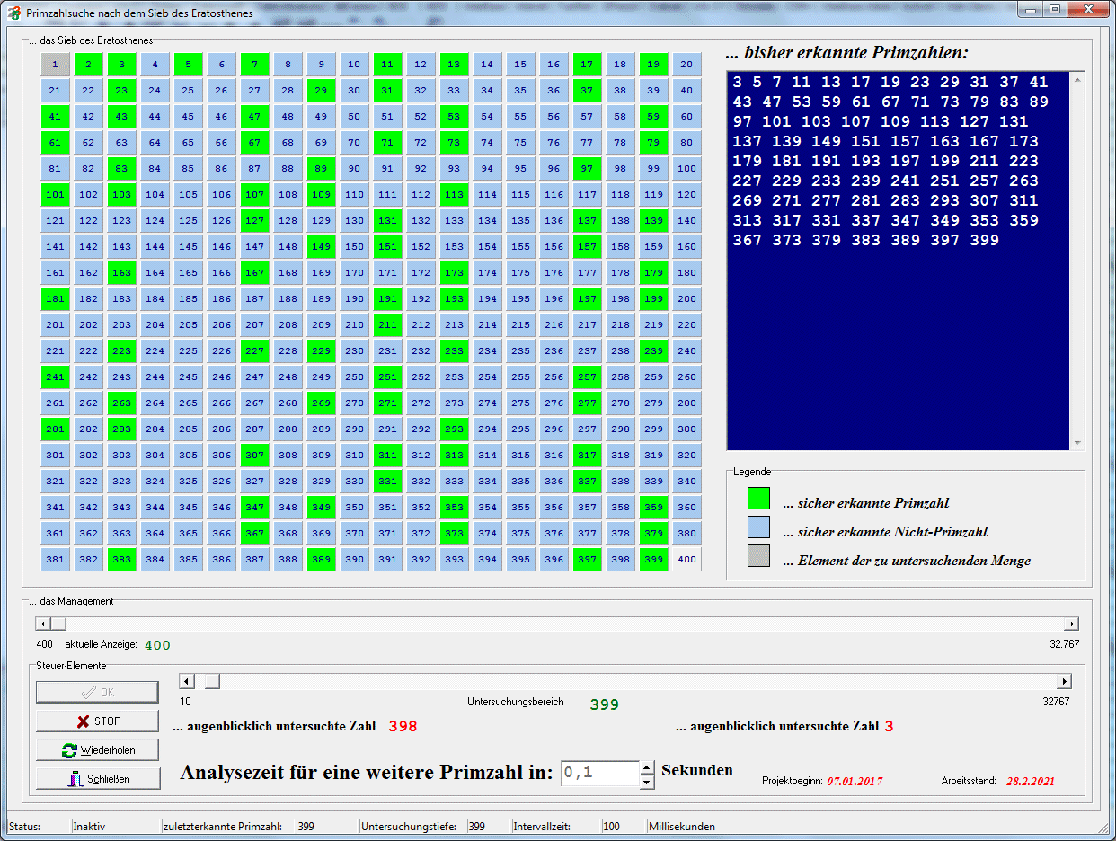Decrease the Analysezeit Sekunden spinner value
Screen dimensions: 1116x841
647,782
